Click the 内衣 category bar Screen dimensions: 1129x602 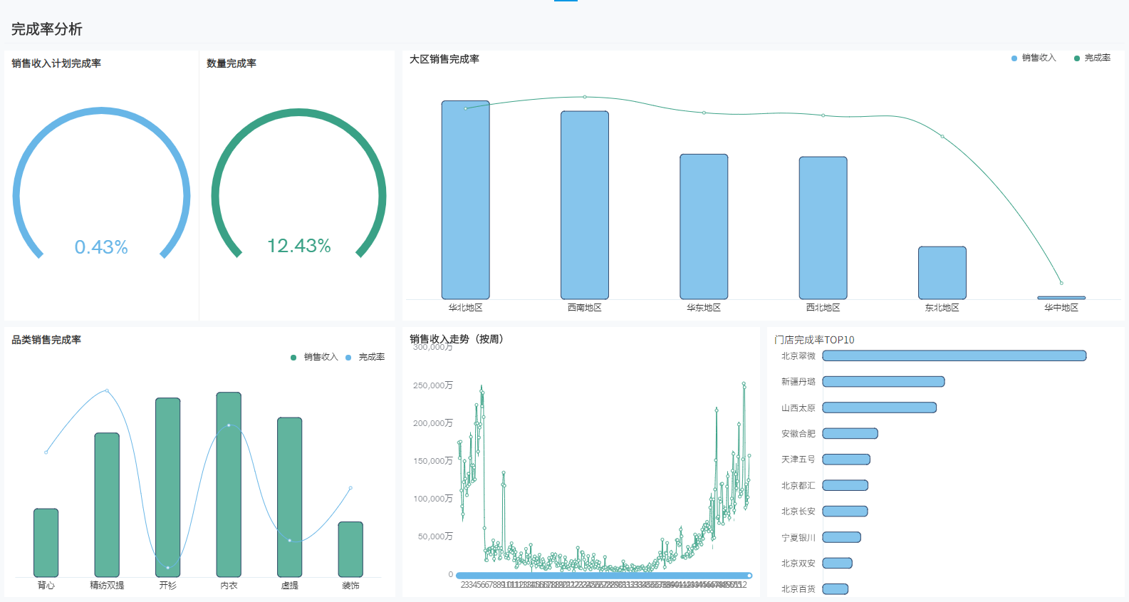pyautogui.click(x=229, y=484)
